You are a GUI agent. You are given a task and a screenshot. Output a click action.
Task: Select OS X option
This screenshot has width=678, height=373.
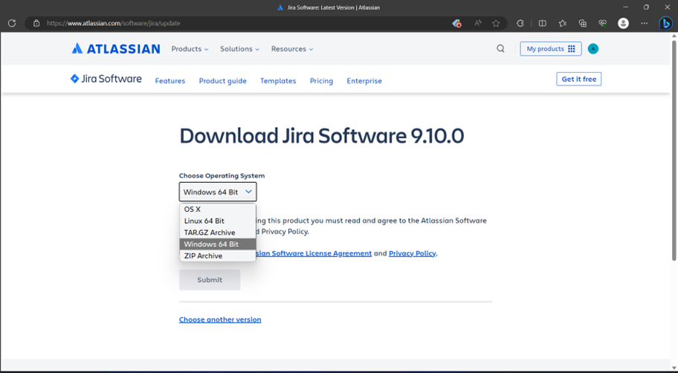218,210
